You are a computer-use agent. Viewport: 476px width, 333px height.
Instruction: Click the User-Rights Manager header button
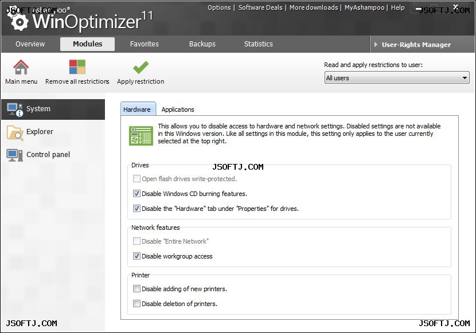tap(422, 44)
